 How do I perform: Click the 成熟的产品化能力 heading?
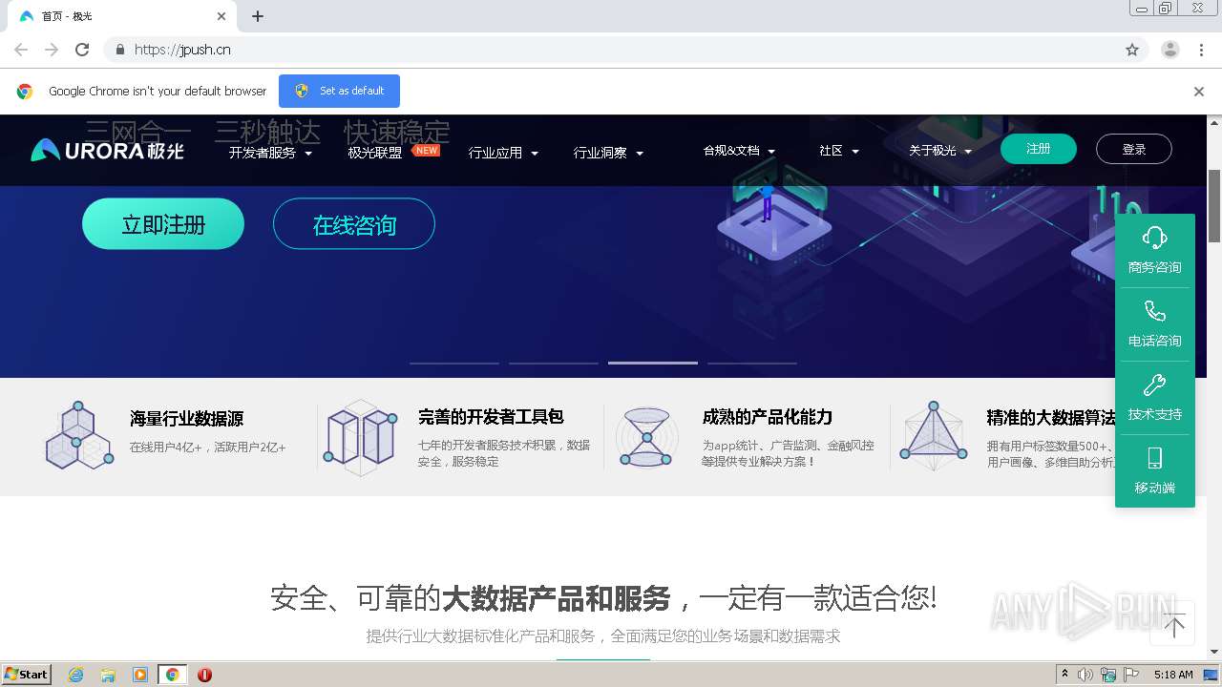pyautogui.click(x=768, y=417)
